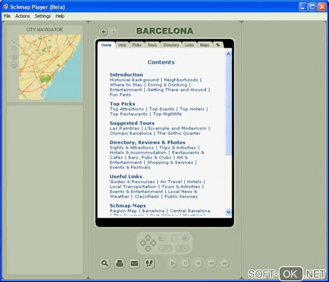Click the Barcelona map thumbnail

point(50,67)
